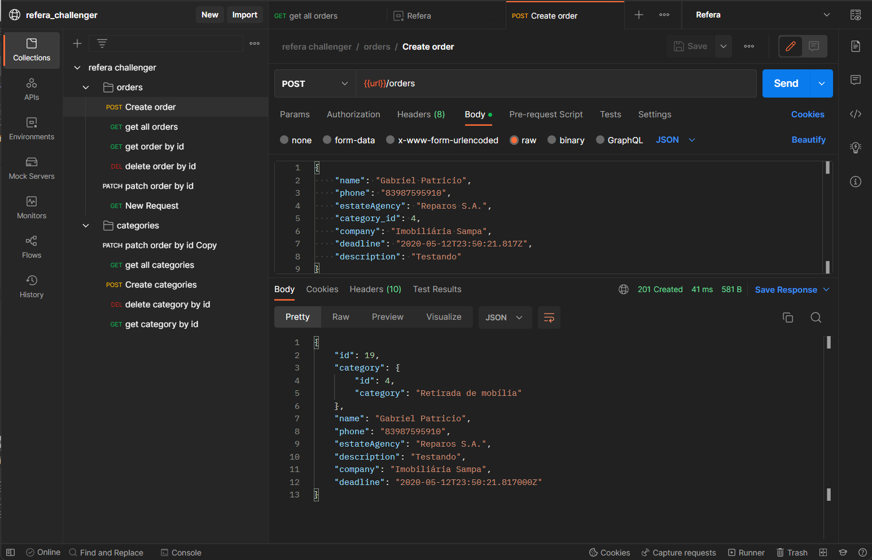Viewport: 872px width, 560px height.
Task: Switch to the Tests tab
Action: 610,114
